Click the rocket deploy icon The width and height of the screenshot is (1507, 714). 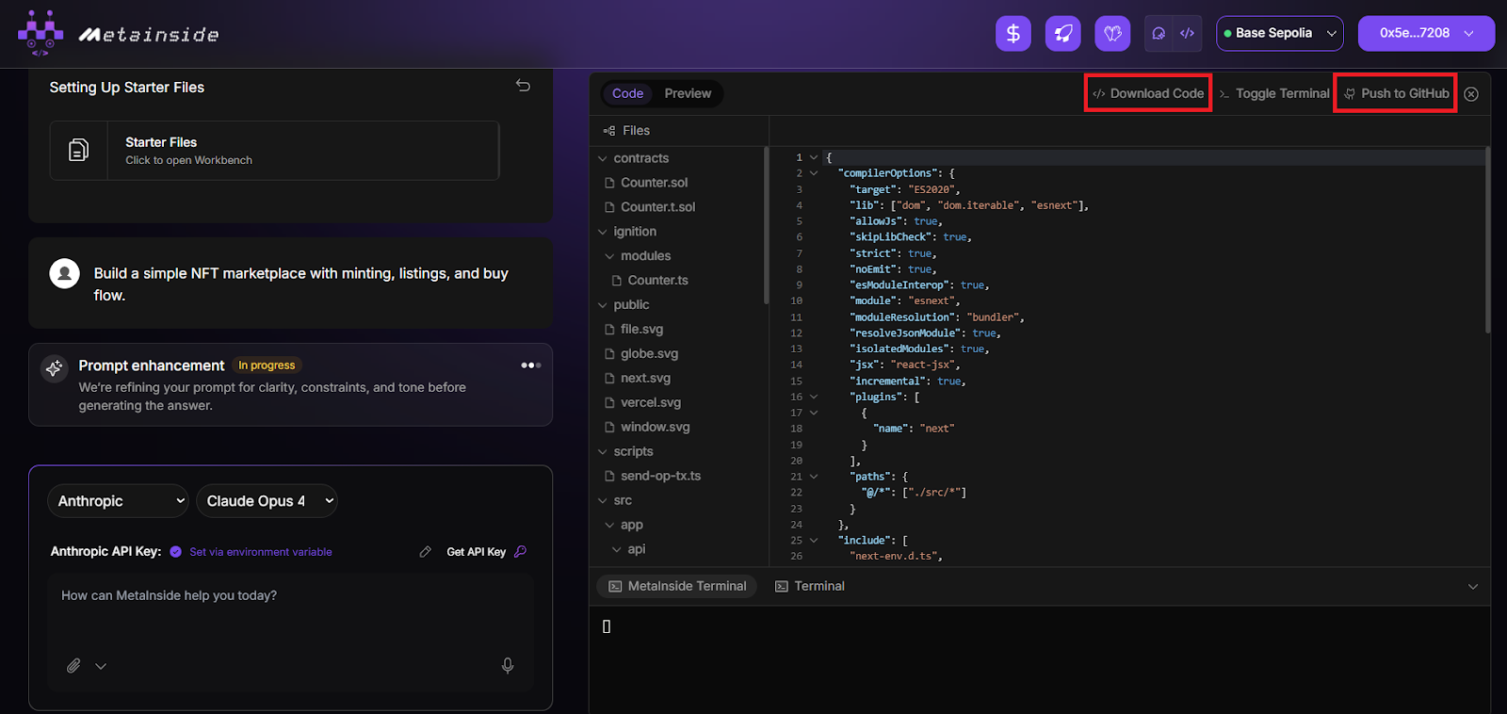[1062, 34]
